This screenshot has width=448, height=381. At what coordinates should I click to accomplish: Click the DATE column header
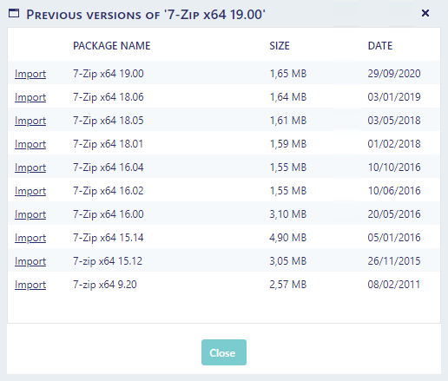[380, 46]
